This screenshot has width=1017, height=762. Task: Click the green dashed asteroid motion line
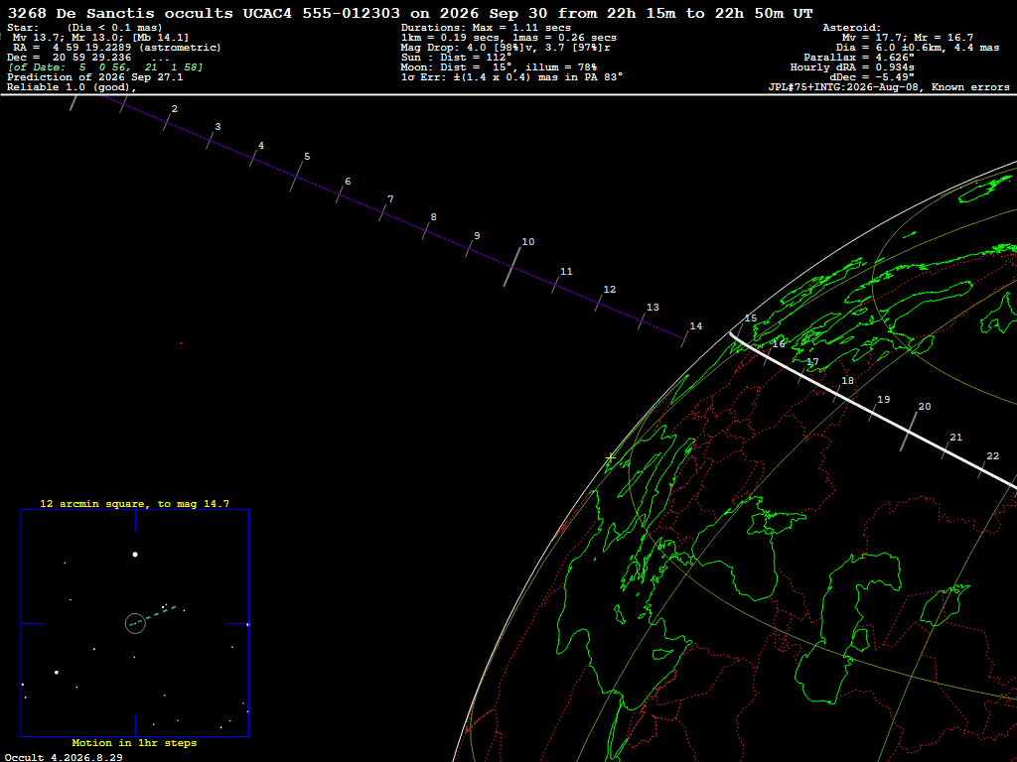point(153,615)
